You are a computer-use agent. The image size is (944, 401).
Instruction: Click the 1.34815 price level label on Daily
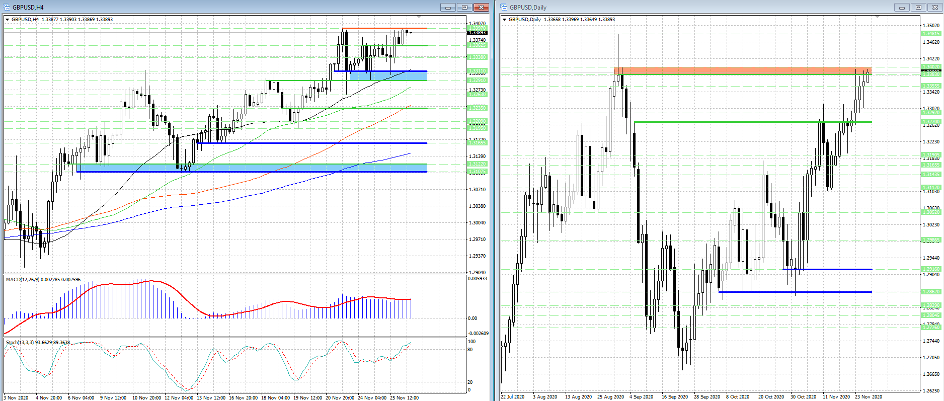(x=930, y=34)
